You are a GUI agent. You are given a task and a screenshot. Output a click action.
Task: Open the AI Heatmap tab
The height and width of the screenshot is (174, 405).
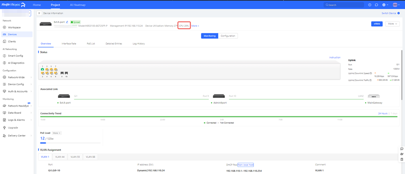(78, 5)
